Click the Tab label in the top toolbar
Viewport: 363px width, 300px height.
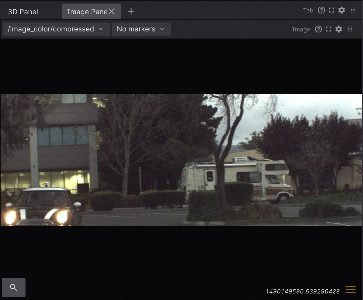[308, 10]
